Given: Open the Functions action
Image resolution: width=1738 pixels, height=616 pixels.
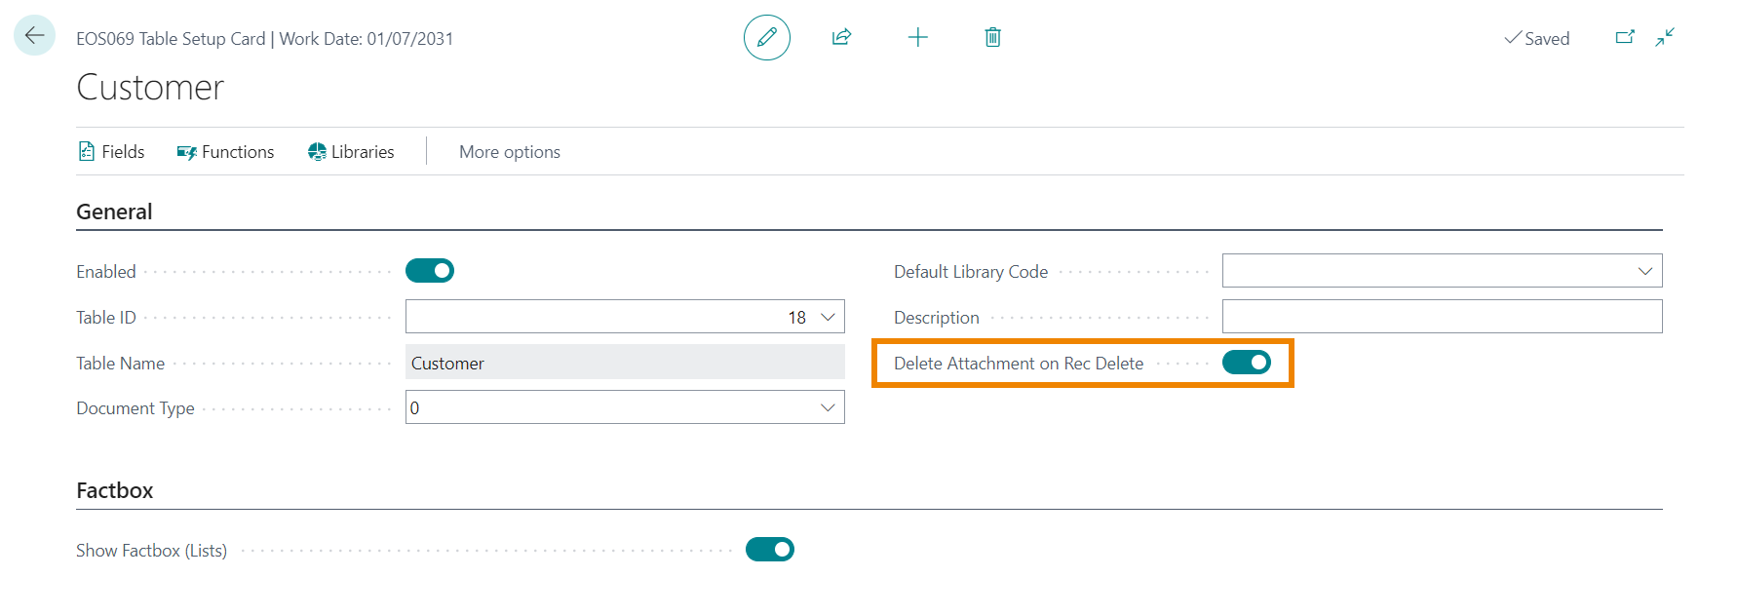Looking at the screenshot, I should [226, 152].
